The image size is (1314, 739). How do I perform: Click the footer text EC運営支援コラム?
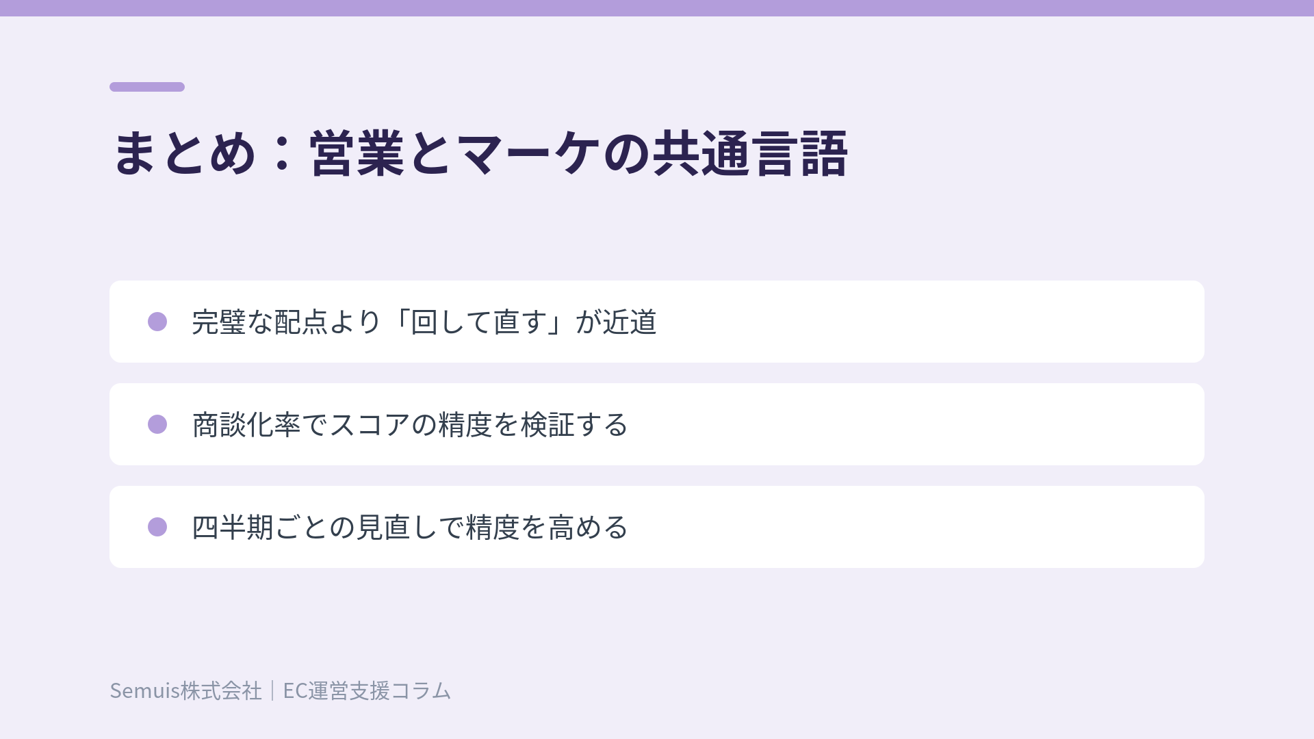pos(367,690)
